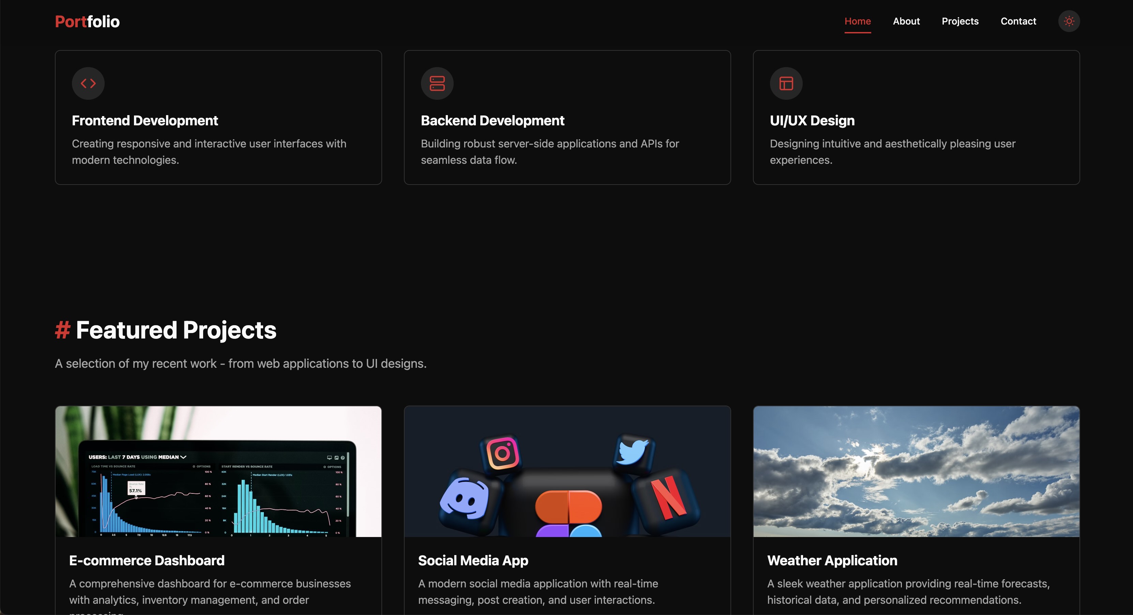
Task: Click 'Designing intuitive and aesthetically pleasing' description
Action: 892,152
